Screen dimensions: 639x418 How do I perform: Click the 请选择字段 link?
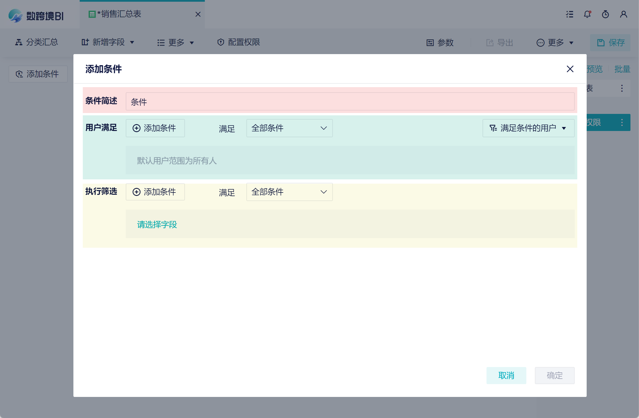157,225
